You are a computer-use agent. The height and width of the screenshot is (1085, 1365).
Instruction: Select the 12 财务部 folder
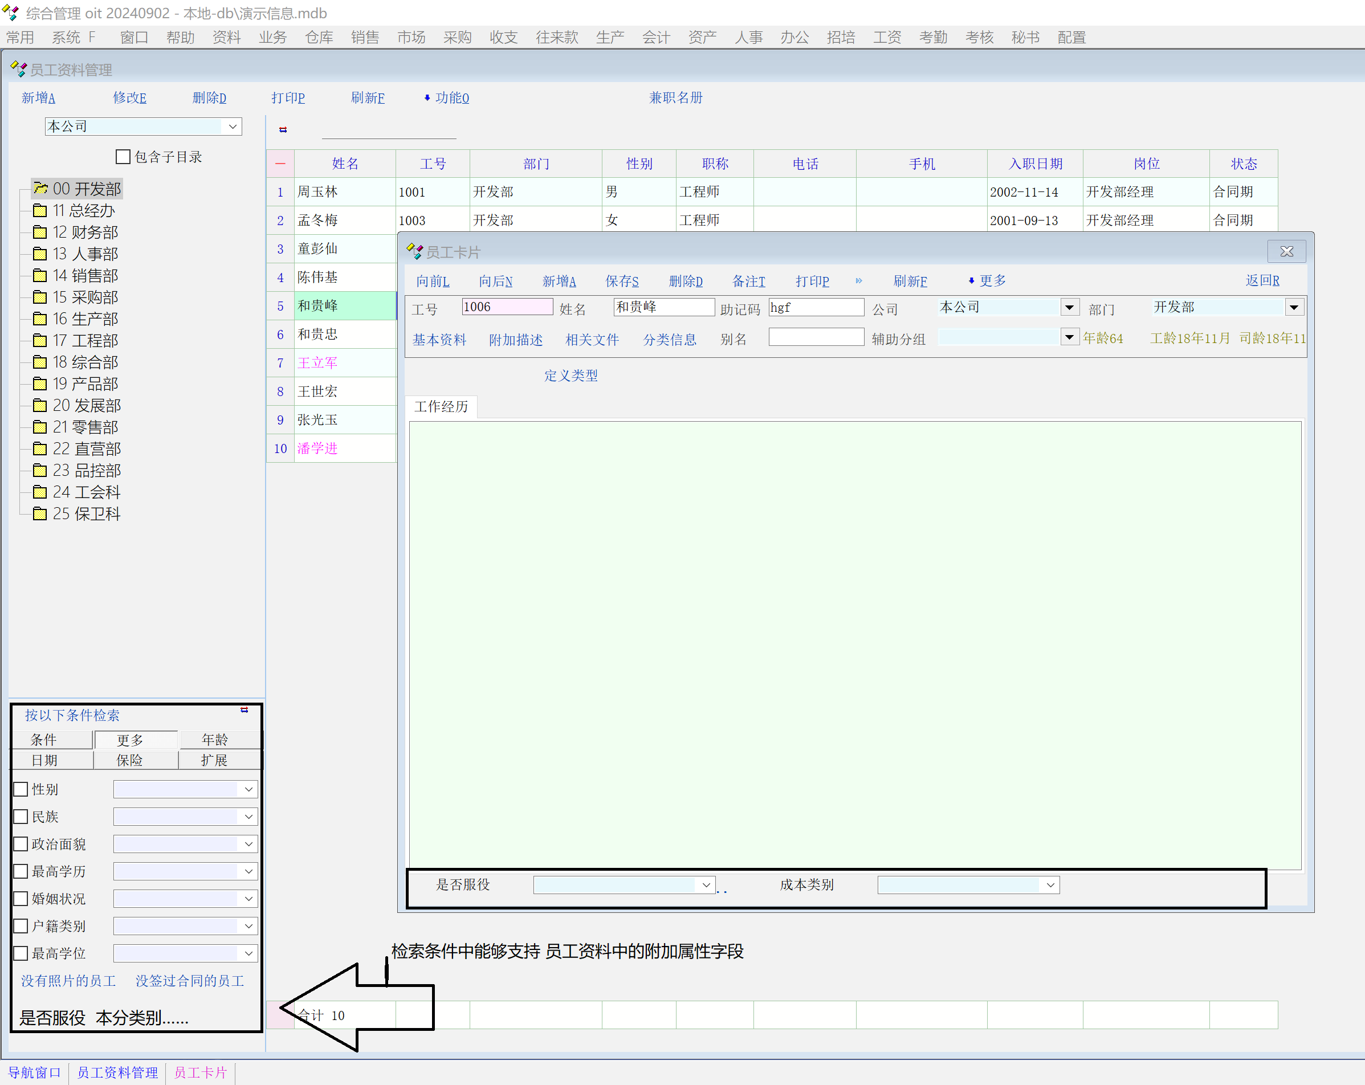85,232
